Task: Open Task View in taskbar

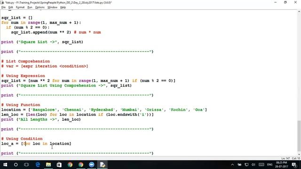Action: [26, 165]
